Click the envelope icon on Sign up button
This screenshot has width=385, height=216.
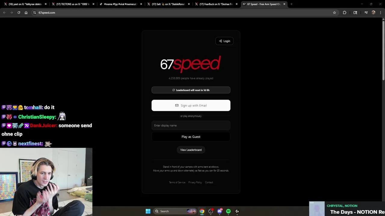coord(177,105)
